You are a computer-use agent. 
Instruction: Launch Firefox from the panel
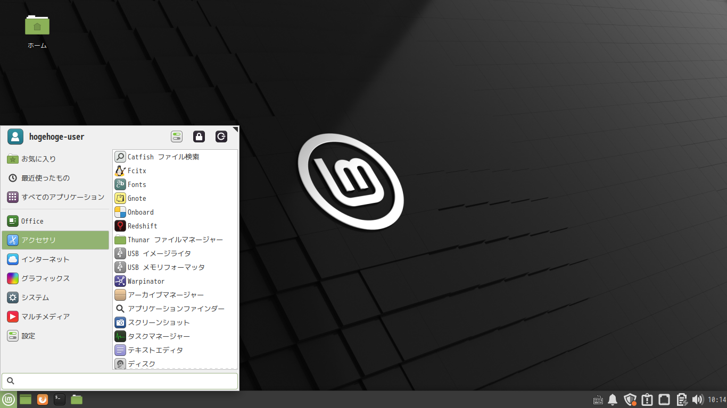pos(43,399)
